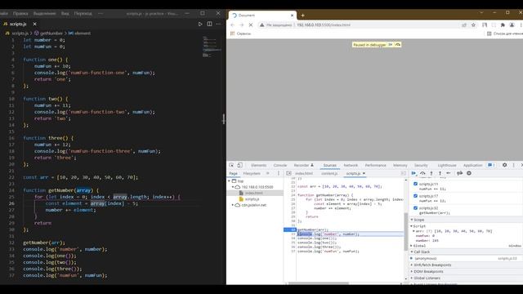Open Console tab in DevTools

(280, 165)
